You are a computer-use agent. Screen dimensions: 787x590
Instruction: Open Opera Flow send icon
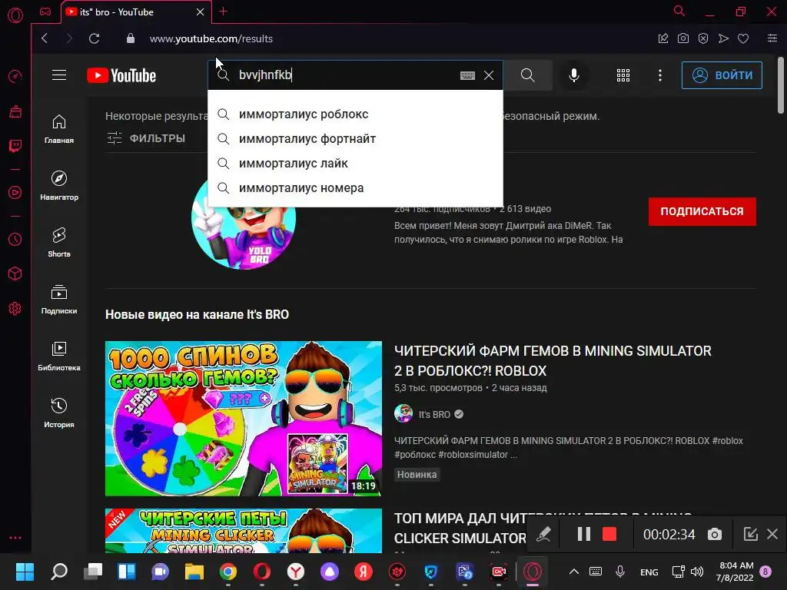click(723, 38)
